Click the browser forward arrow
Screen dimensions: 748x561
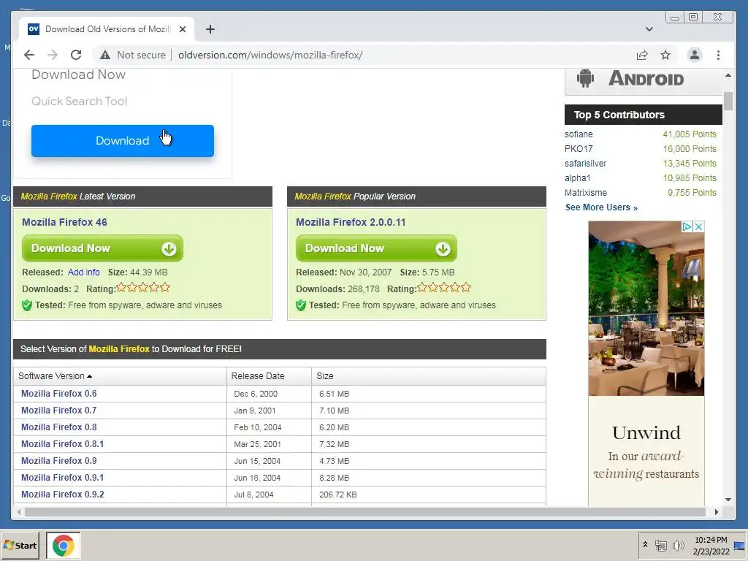tap(53, 55)
